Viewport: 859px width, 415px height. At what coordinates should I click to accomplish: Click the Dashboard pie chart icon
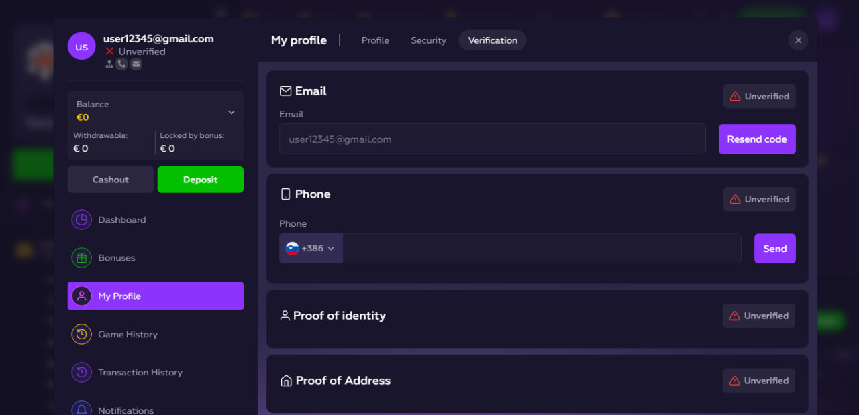pos(81,220)
